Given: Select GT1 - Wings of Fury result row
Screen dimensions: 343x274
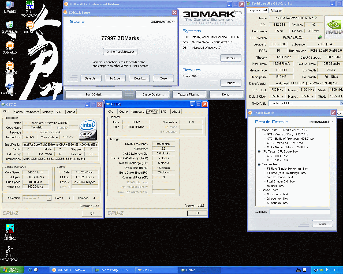Looking at the screenshot, I should point(287,134).
